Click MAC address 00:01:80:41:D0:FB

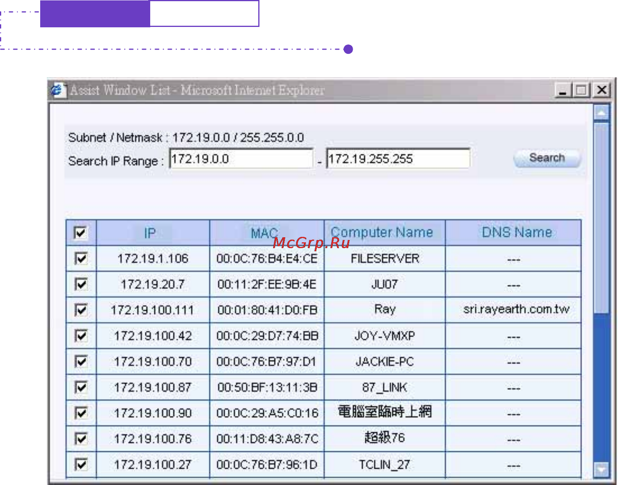tap(267, 310)
